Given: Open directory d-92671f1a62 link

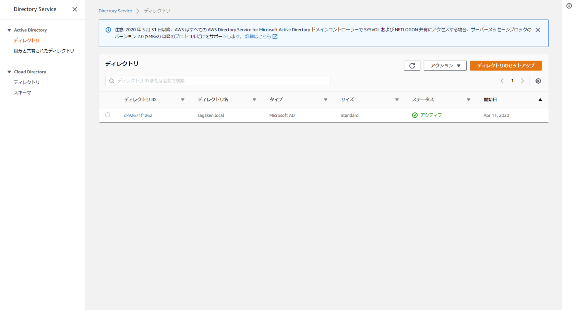Looking at the screenshot, I should tap(138, 115).
